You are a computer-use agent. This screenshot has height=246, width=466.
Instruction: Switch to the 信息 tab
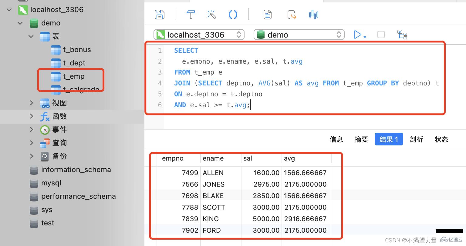coord(336,139)
